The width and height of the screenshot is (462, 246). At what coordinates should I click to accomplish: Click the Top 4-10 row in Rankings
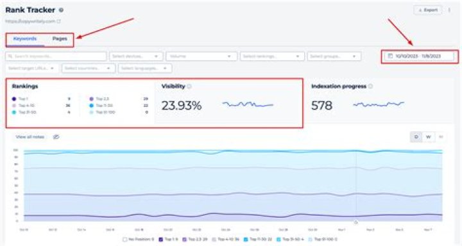pos(41,106)
